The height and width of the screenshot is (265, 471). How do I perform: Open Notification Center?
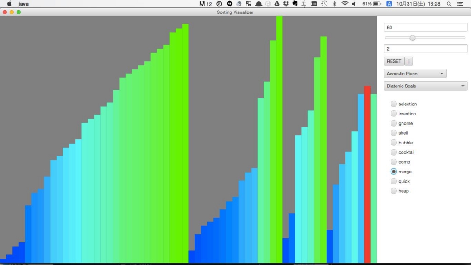(460, 4)
